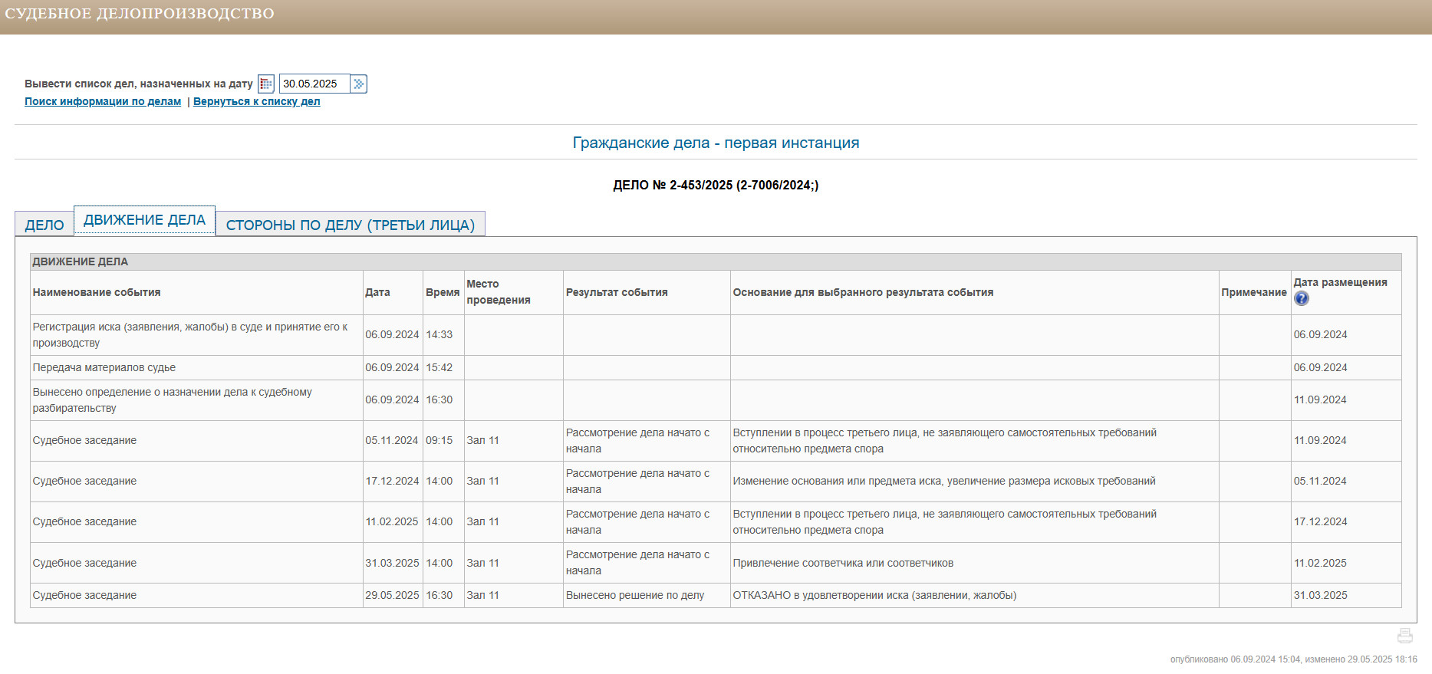Click the result Вынесено решение по делу
The width and height of the screenshot is (1432, 674).
pyautogui.click(x=635, y=595)
